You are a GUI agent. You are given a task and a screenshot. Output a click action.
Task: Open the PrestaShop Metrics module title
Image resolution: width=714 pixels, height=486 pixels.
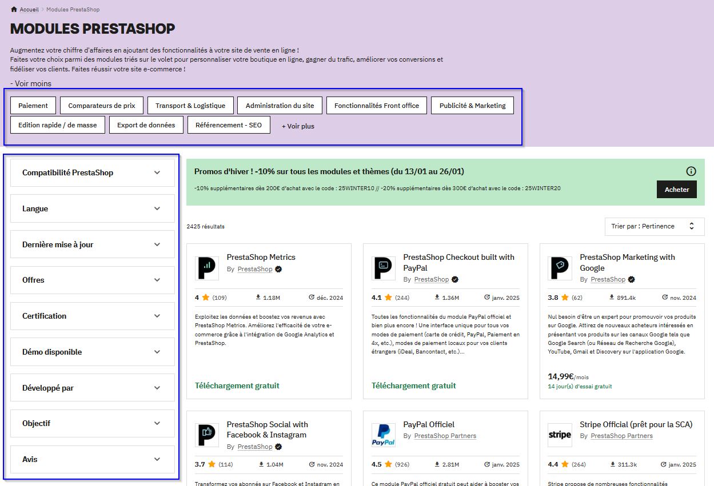261,257
